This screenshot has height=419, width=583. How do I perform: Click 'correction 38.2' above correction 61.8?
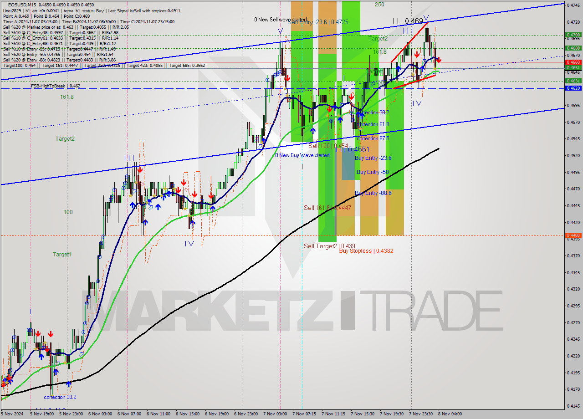(373, 112)
